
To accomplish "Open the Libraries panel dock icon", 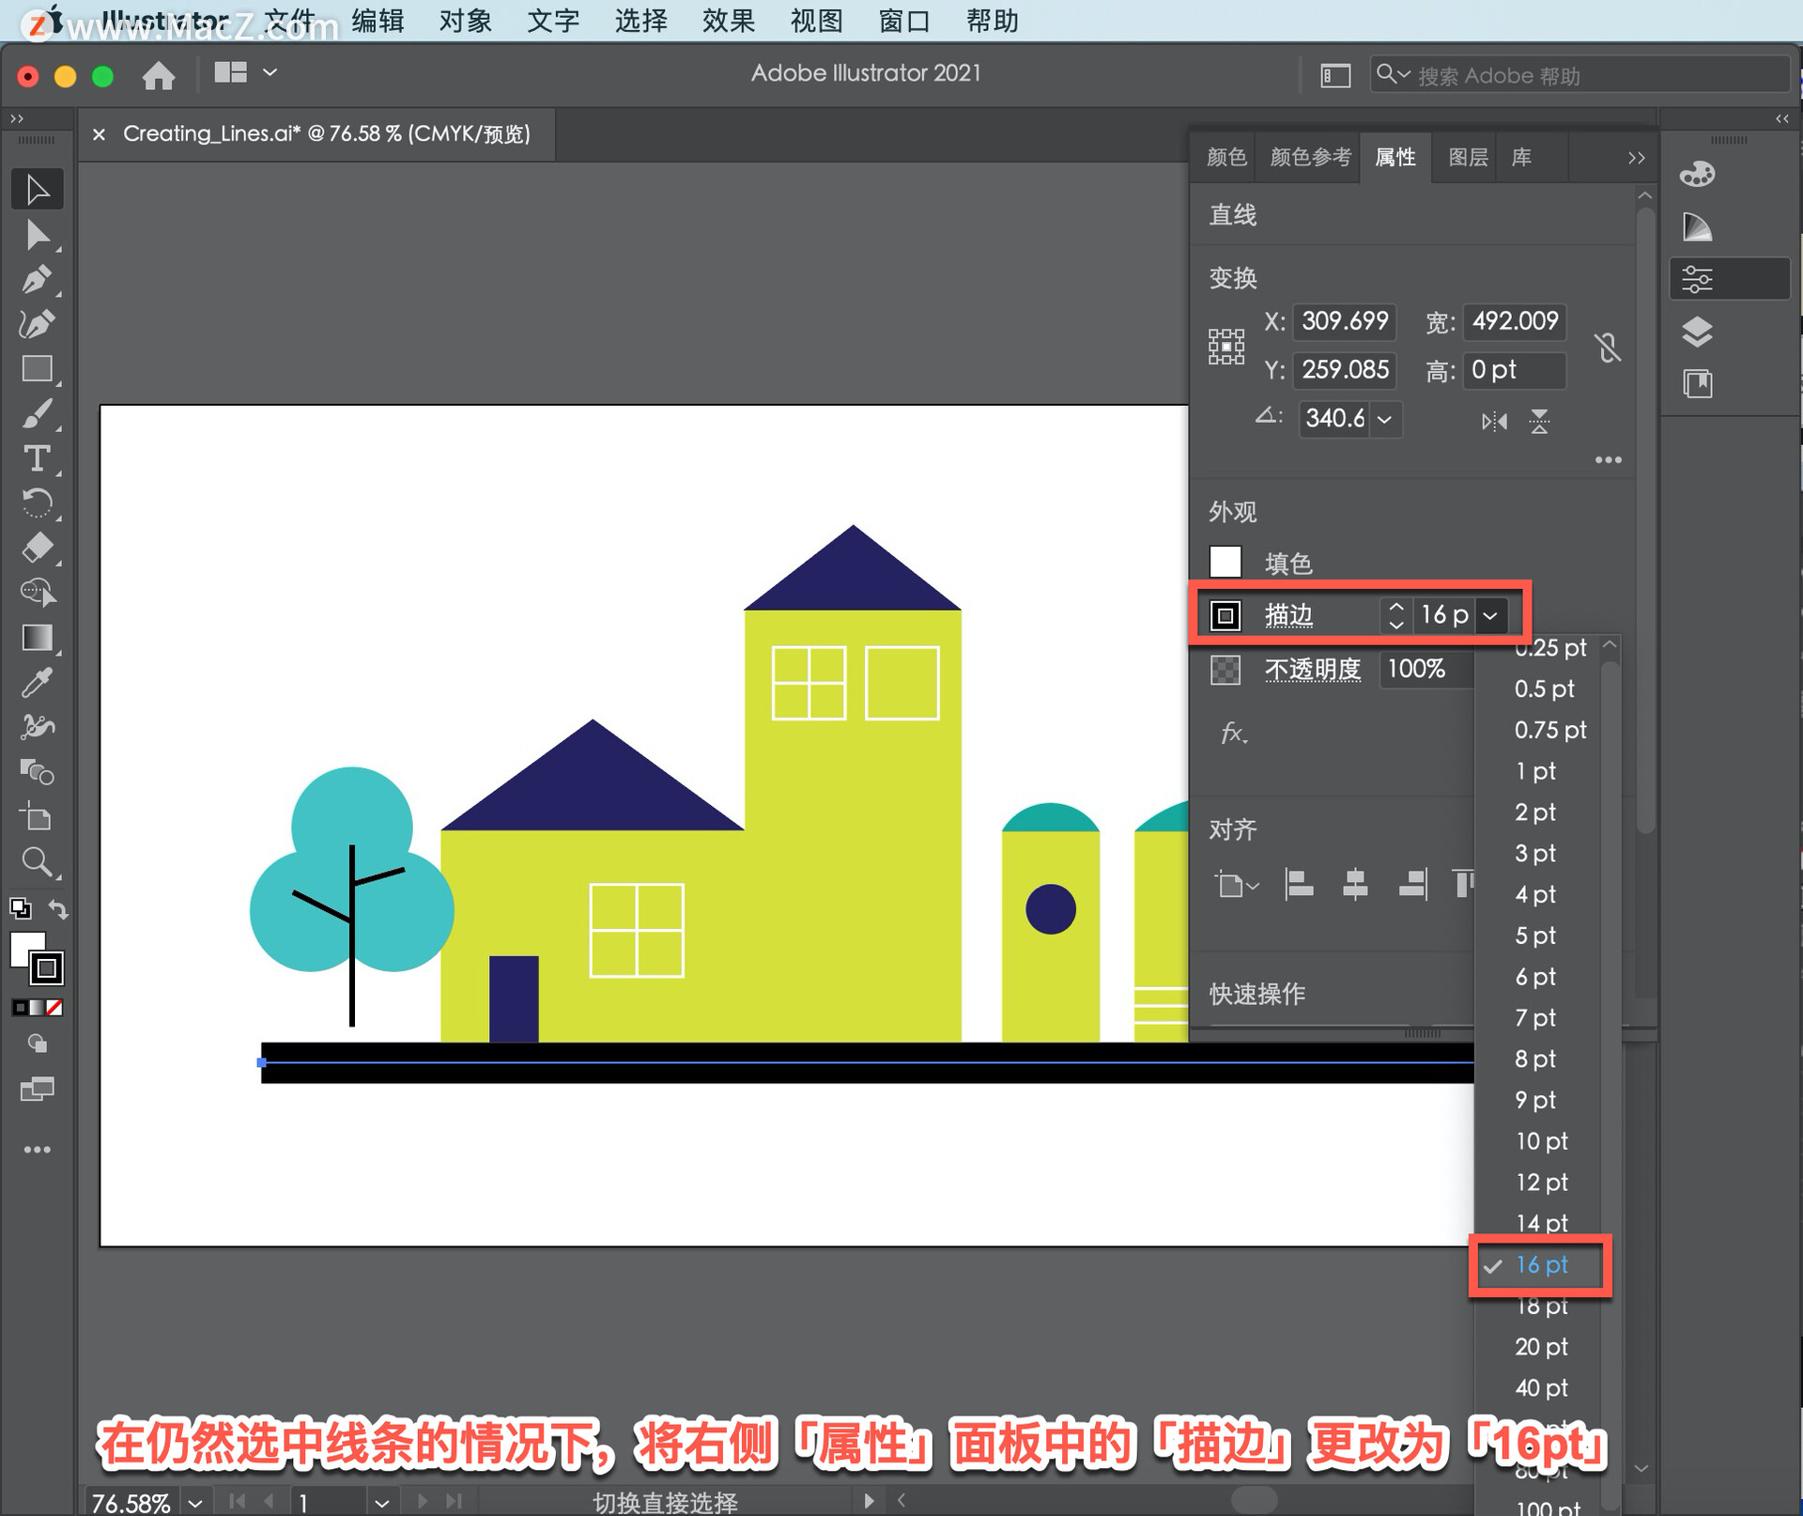I will point(1697,384).
